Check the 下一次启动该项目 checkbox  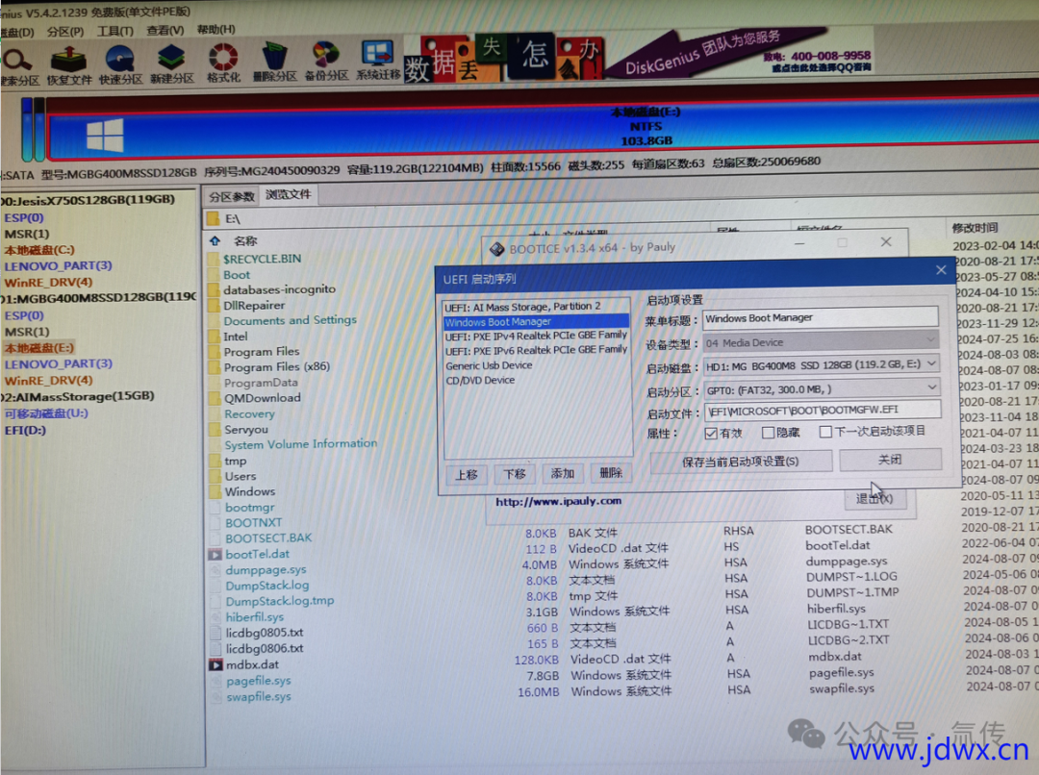(825, 432)
